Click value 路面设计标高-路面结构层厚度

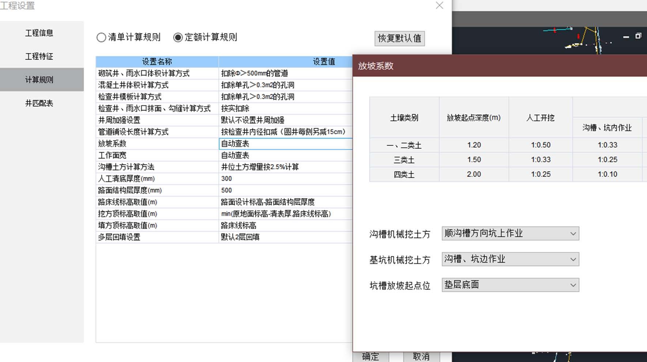click(x=268, y=202)
